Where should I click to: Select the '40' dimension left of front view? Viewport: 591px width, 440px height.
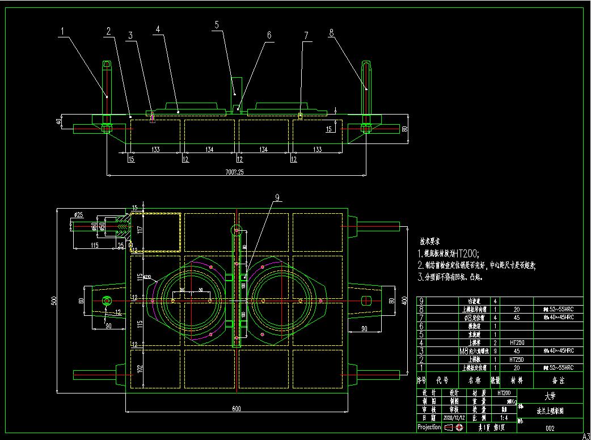pyautogui.click(x=58, y=122)
